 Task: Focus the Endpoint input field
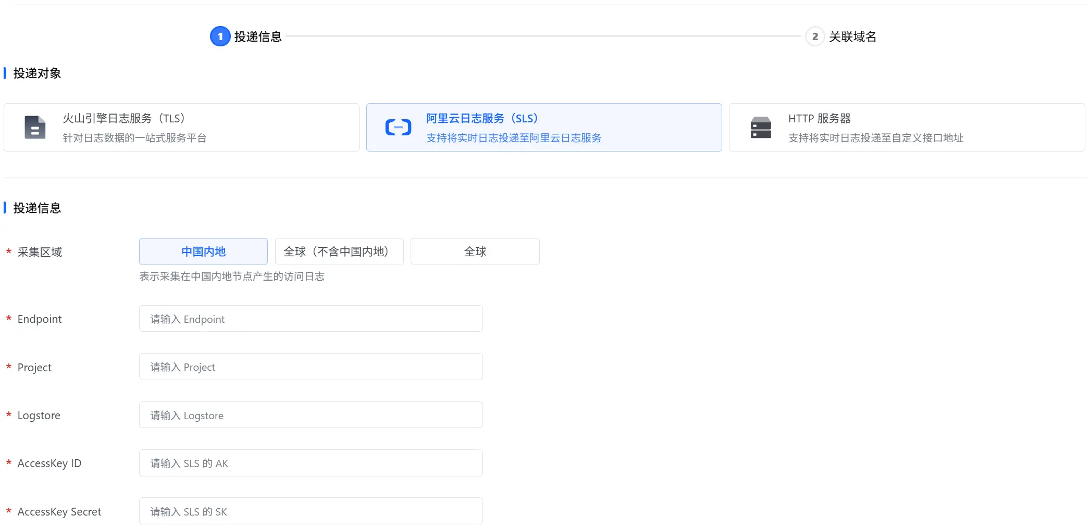coord(311,319)
